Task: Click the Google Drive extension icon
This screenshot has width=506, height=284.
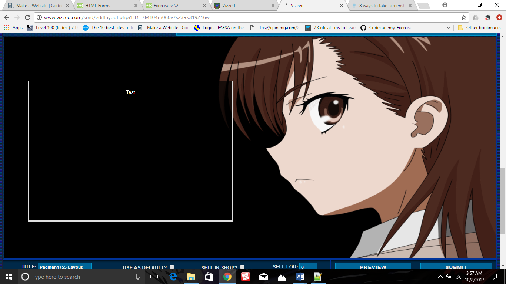Action: (476, 17)
